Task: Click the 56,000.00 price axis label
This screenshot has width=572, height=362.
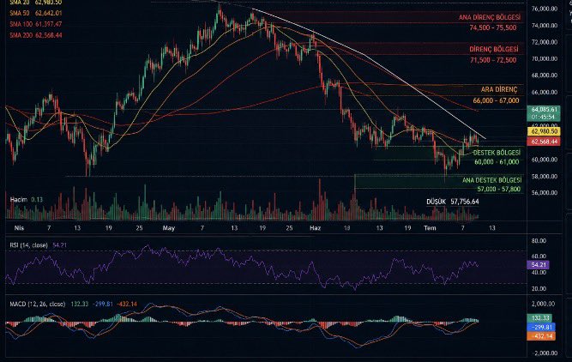Action: (x=545, y=193)
